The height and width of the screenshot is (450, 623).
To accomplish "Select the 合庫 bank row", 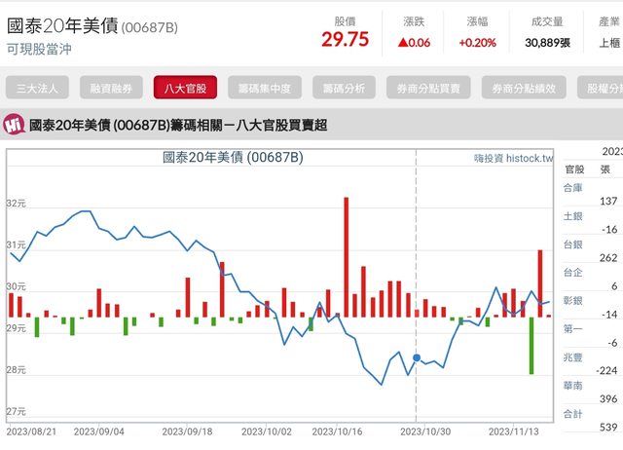I will [572, 187].
